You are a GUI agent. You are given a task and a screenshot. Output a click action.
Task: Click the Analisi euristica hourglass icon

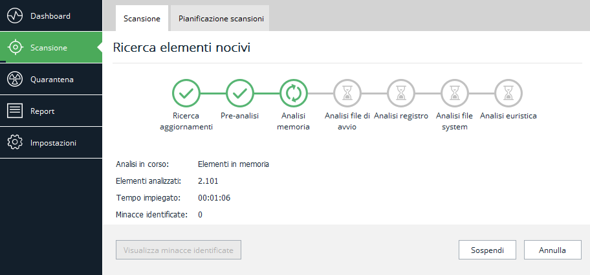[508, 93]
